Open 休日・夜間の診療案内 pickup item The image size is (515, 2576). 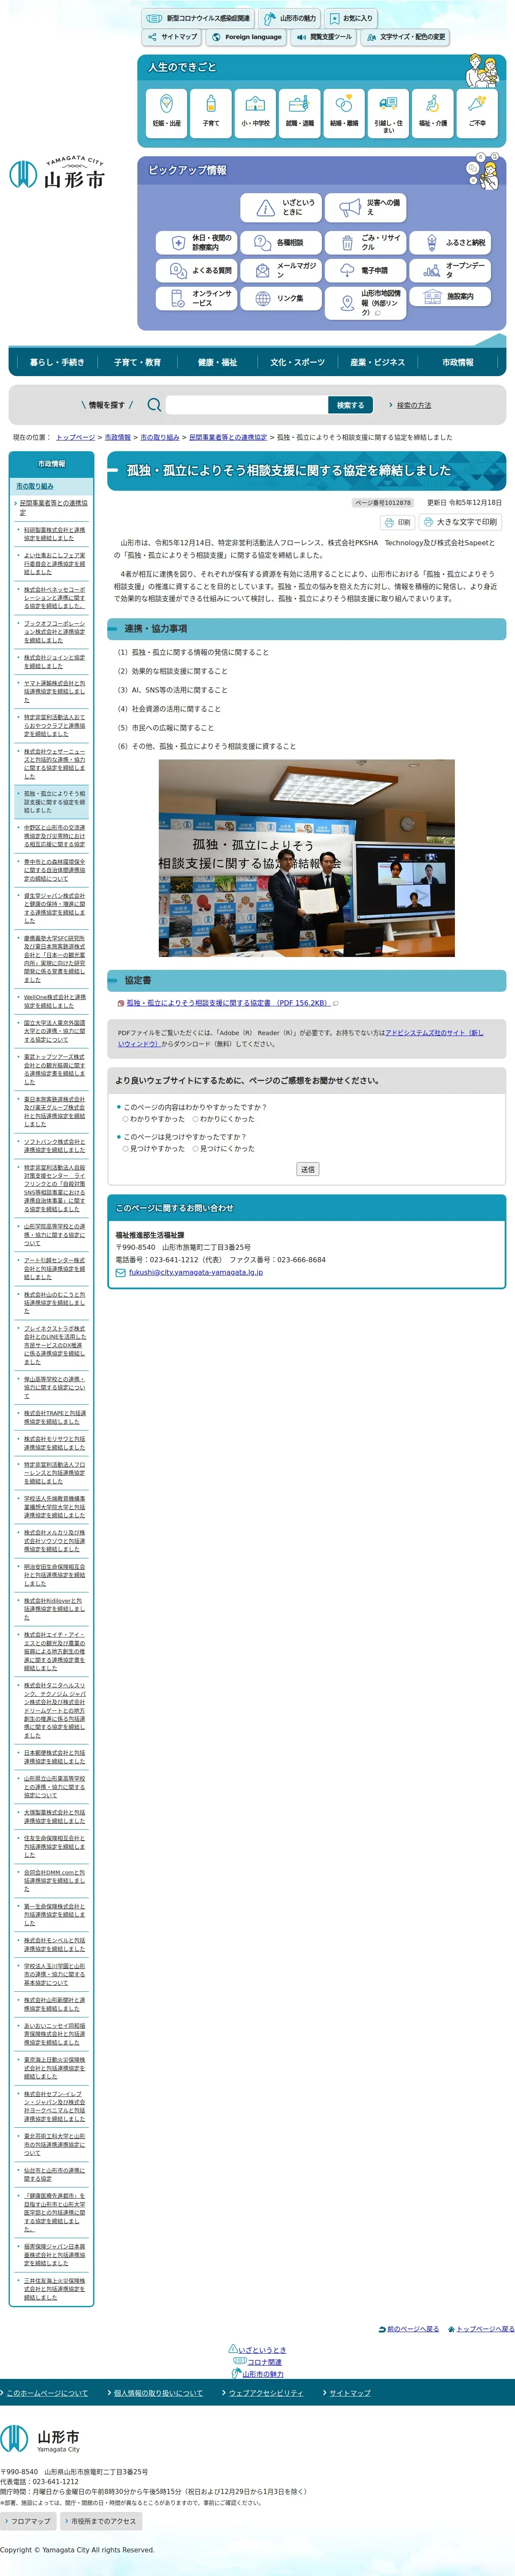(197, 243)
